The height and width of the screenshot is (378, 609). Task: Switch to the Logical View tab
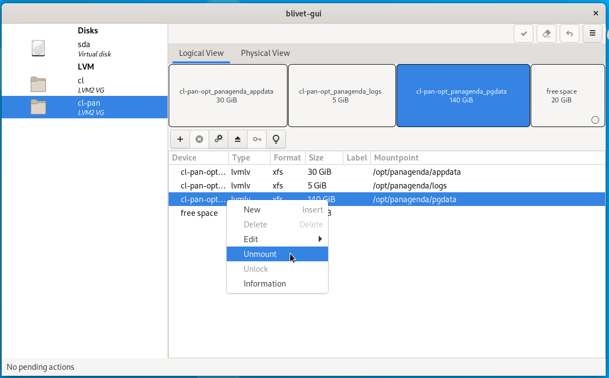[x=201, y=53]
